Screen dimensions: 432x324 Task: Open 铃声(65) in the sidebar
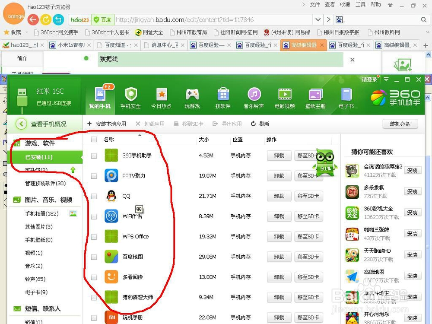click(35, 279)
